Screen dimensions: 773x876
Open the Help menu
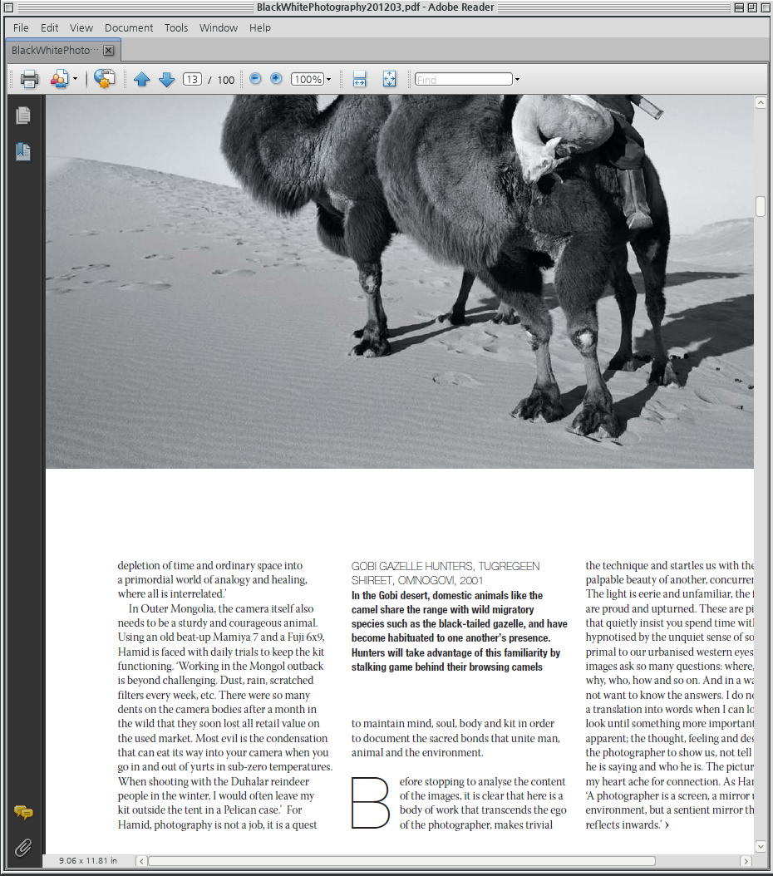(x=259, y=28)
